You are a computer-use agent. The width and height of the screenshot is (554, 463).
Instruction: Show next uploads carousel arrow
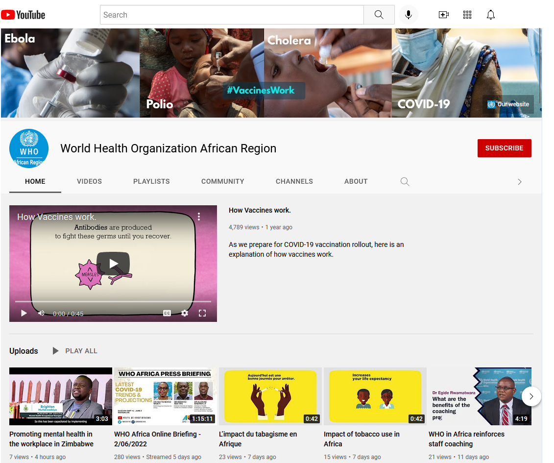[x=531, y=396]
